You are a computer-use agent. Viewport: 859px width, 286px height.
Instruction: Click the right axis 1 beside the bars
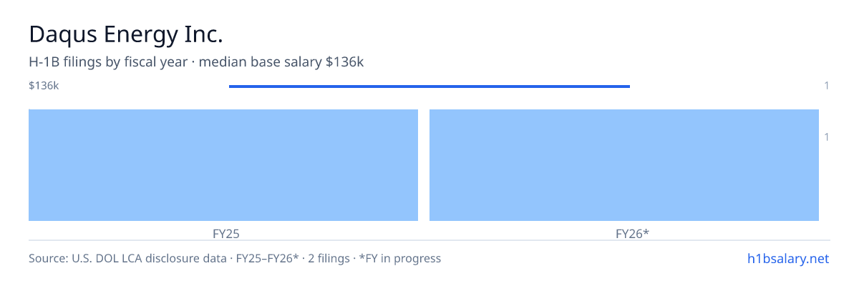pos(827,137)
